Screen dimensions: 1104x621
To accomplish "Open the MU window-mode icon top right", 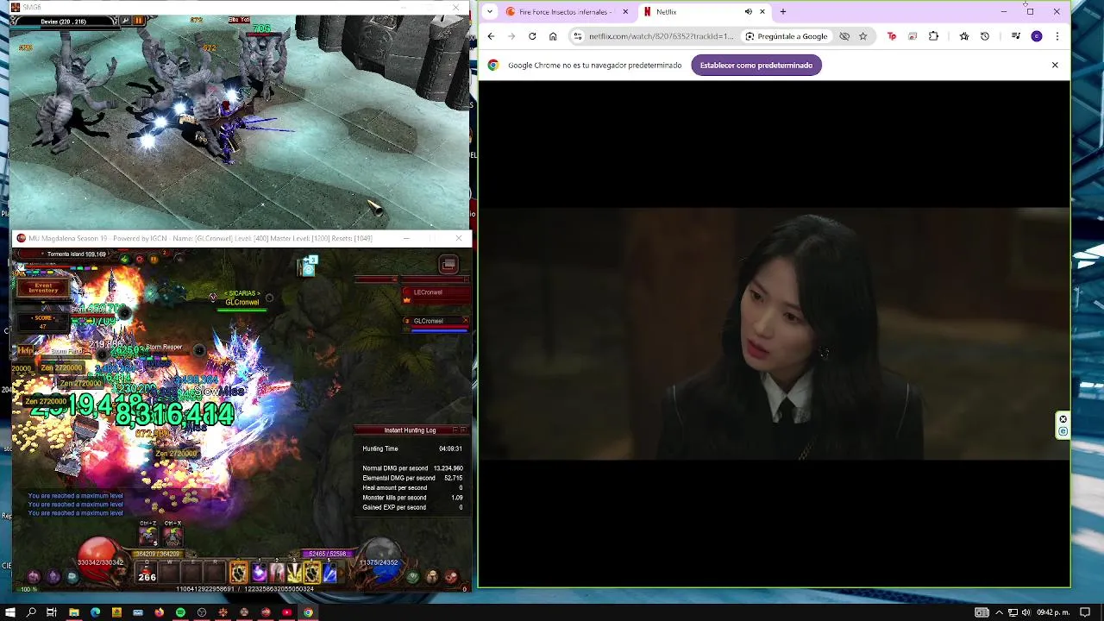I will (448, 266).
